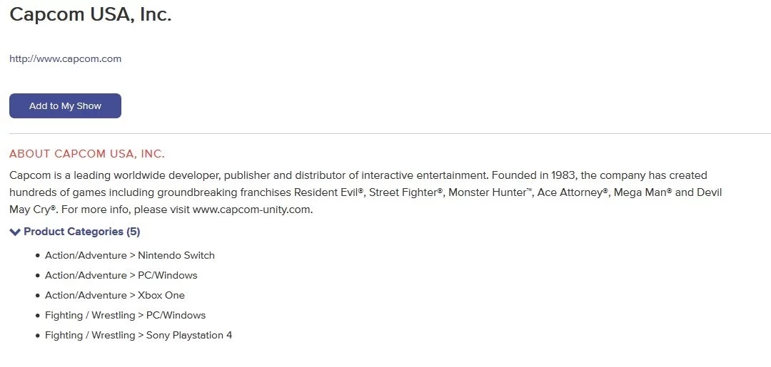Click the bullet beside Nintendo Switch item
The height and width of the screenshot is (367, 771).
tap(38, 256)
